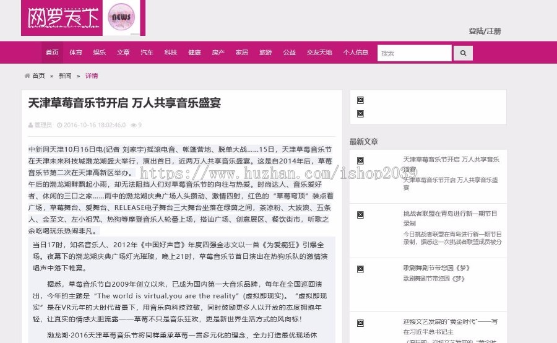Open first broken image in sidebar ad box
The width and height of the screenshot is (557, 343).
click(360, 100)
